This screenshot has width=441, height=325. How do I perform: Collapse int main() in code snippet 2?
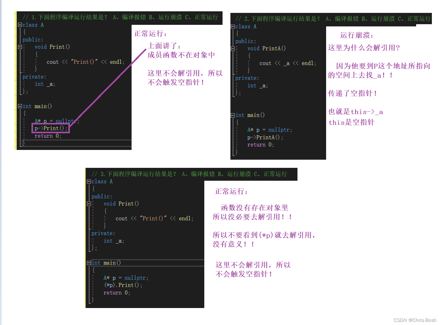tap(233, 115)
